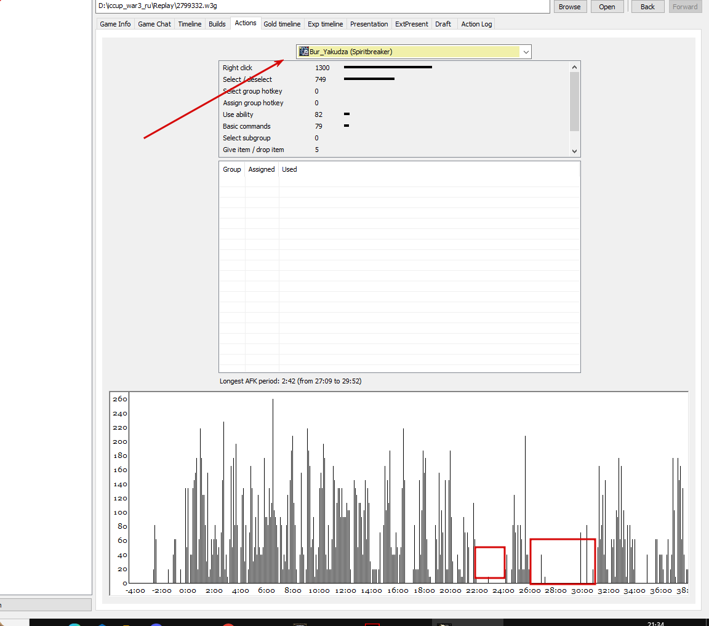Click the 1300 right click count

point(322,68)
